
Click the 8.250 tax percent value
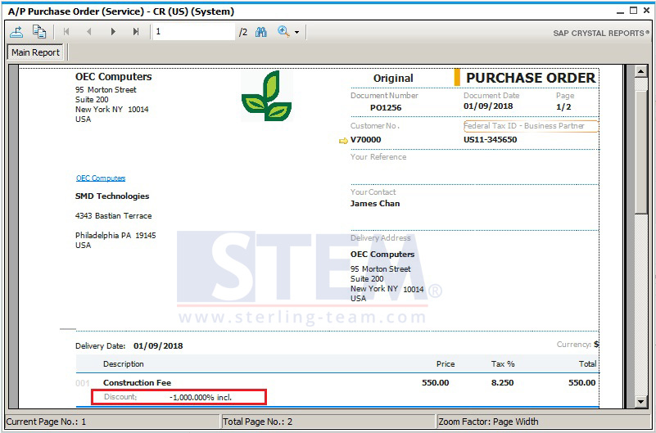point(502,383)
